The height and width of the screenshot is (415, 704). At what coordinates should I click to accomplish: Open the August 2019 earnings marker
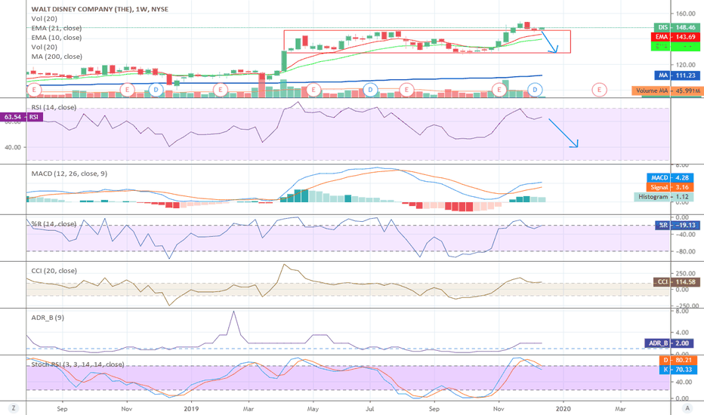pyautogui.click(x=406, y=90)
